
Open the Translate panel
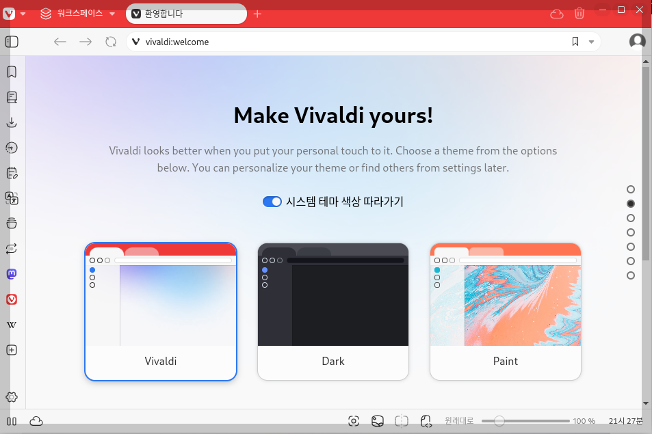coord(12,198)
